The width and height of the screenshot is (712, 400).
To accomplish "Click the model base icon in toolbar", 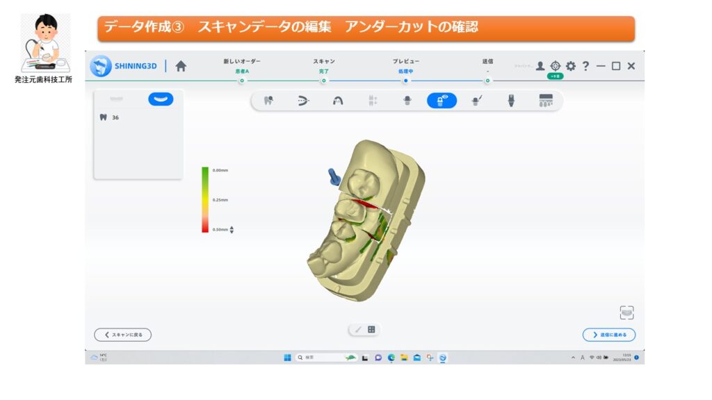I will (x=546, y=101).
